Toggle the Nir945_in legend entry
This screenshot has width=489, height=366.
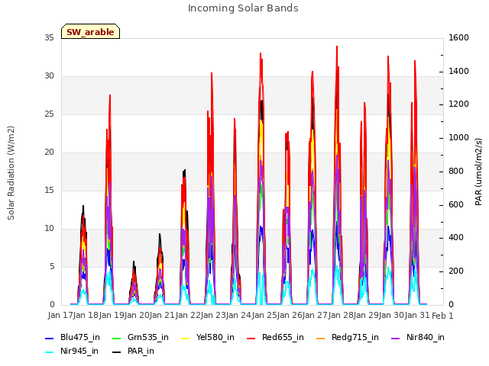point(72,351)
